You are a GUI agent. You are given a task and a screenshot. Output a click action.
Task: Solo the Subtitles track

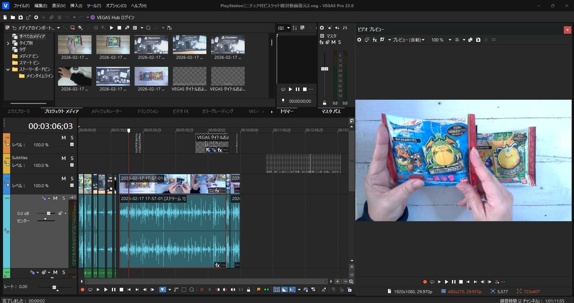point(72,158)
